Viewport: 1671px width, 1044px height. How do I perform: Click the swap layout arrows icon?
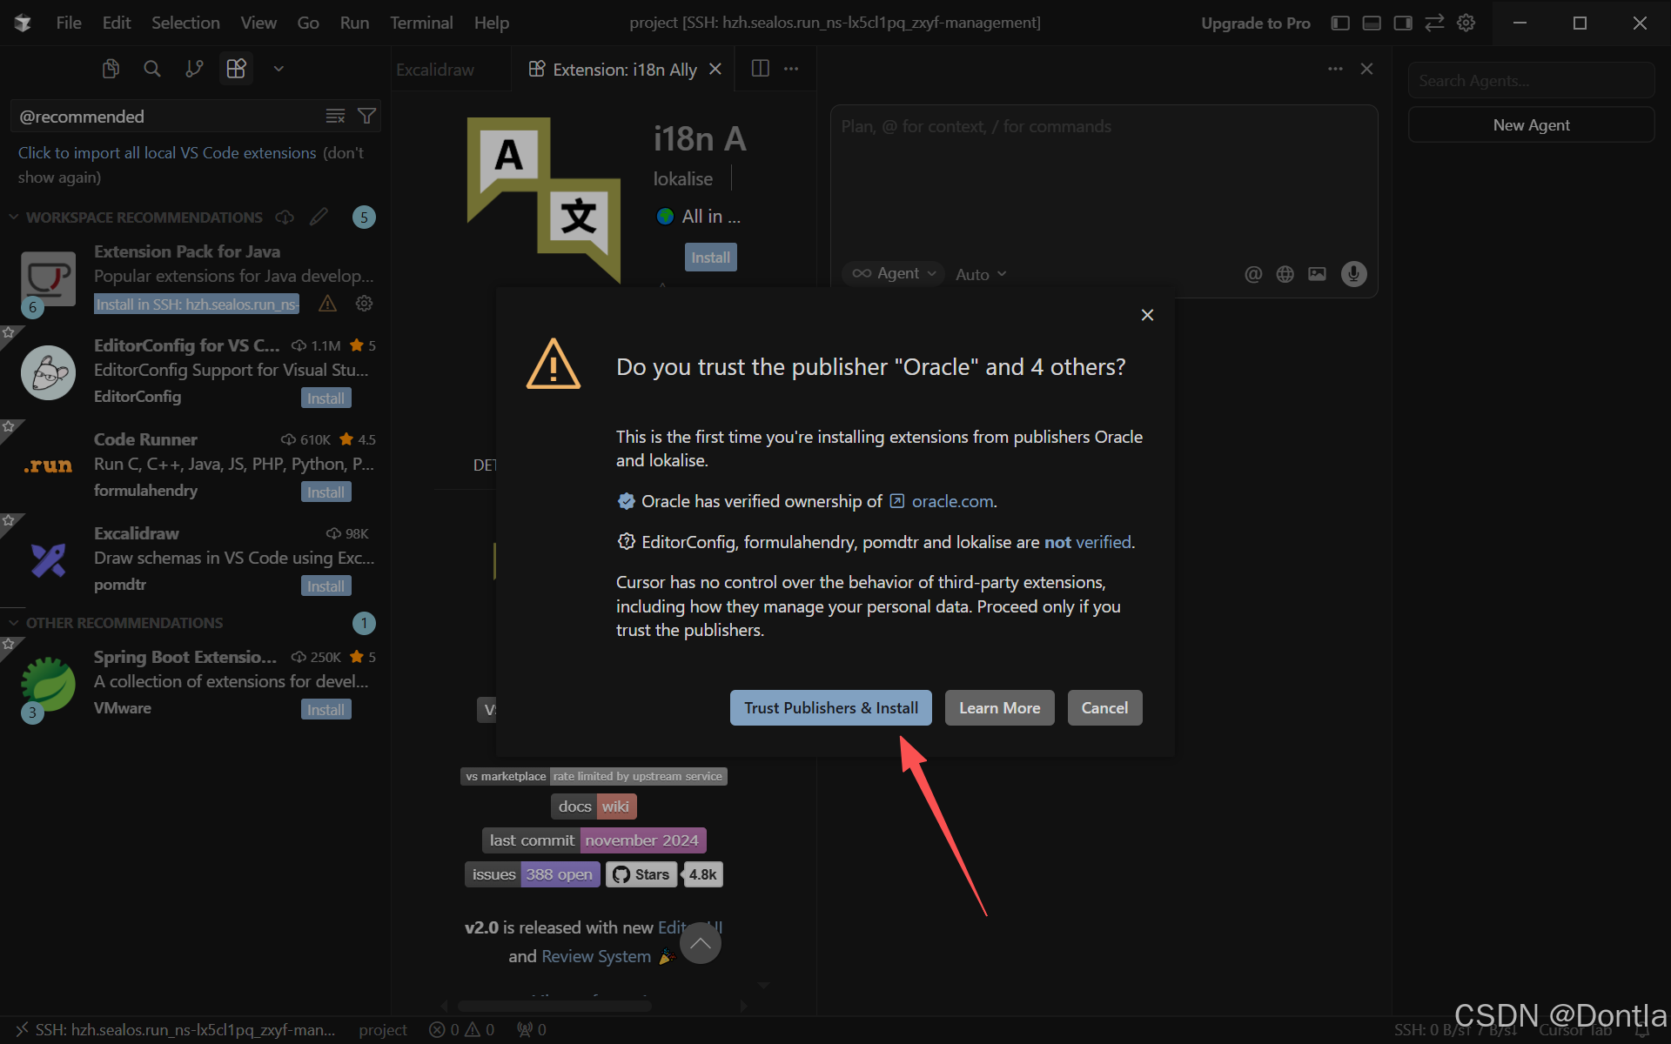pos(1434,23)
